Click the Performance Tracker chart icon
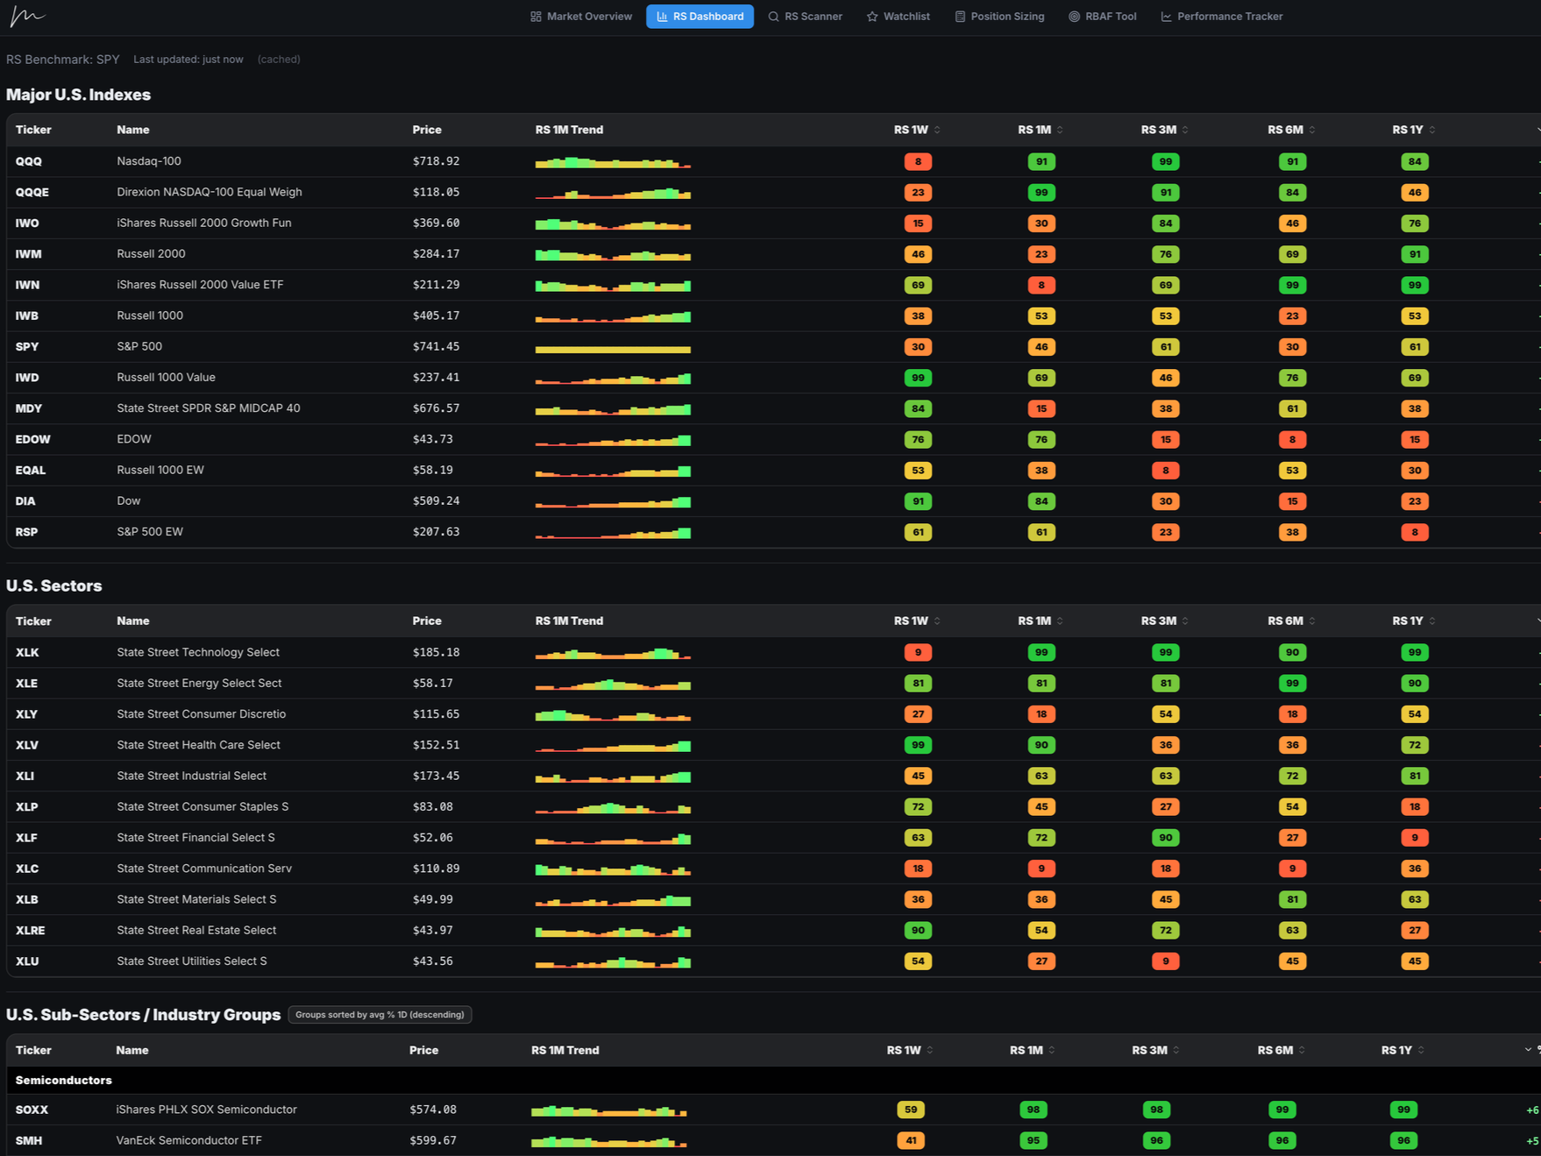 [x=1166, y=17]
